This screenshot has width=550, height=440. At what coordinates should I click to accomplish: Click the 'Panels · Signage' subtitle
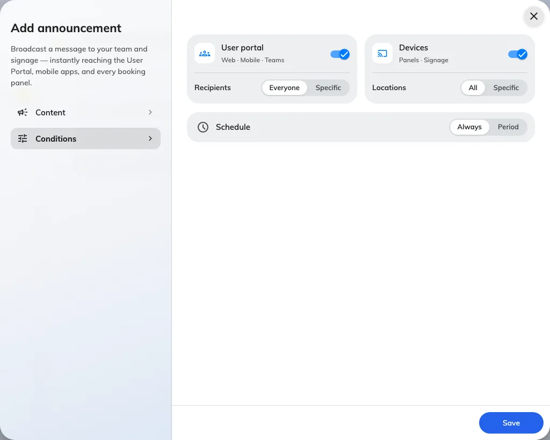424,60
